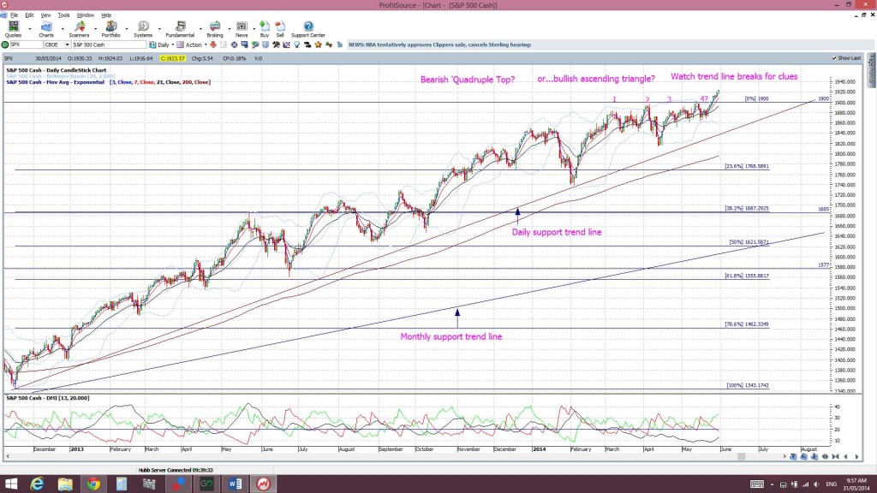Open Microsoft Word from taskbar
Viewport: 877px width, 493px height.
(235, 484)
